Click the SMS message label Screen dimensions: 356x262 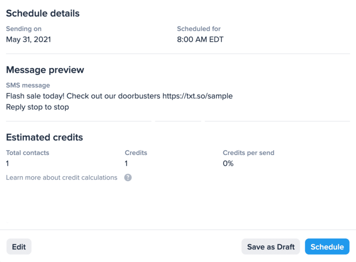coord(28,85)
